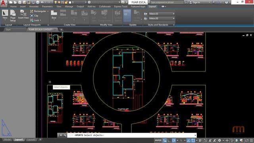Click the Help question mark icon
The width and height of the screenshot is (254, 143).
point(227,2)
